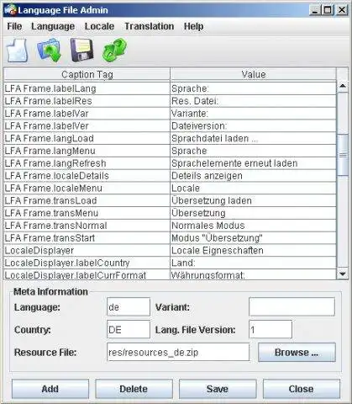This screenshot has width=352, height=404.
Task: Maximize the Language File Admin window
Action: pyautogui.click(x=328, y=10)
